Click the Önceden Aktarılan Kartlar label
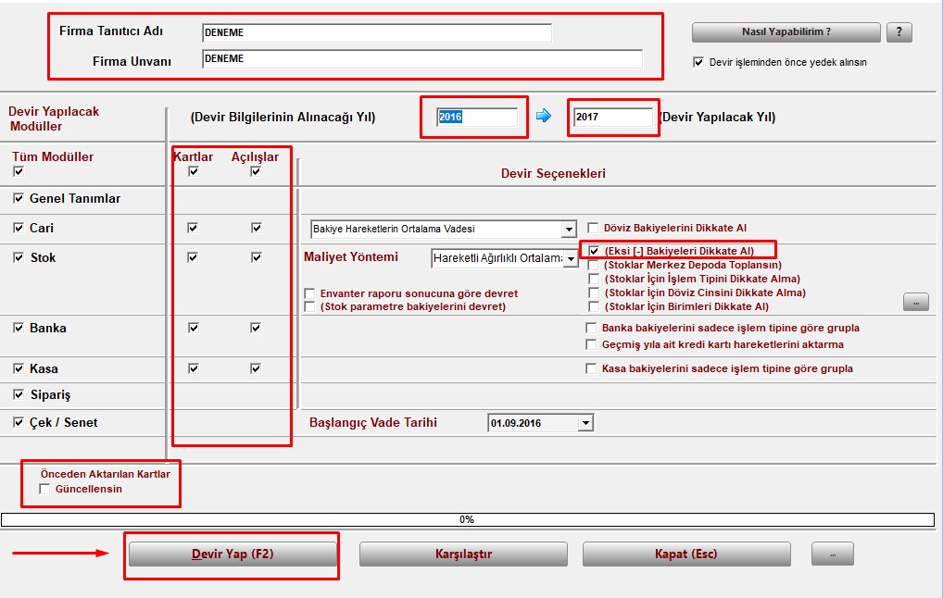Viewport: 943px width, 598px height. [x=106, y=474]
